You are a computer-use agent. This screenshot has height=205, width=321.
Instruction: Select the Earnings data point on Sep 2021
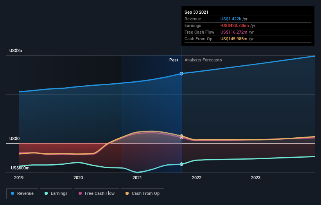click(181, 164)
